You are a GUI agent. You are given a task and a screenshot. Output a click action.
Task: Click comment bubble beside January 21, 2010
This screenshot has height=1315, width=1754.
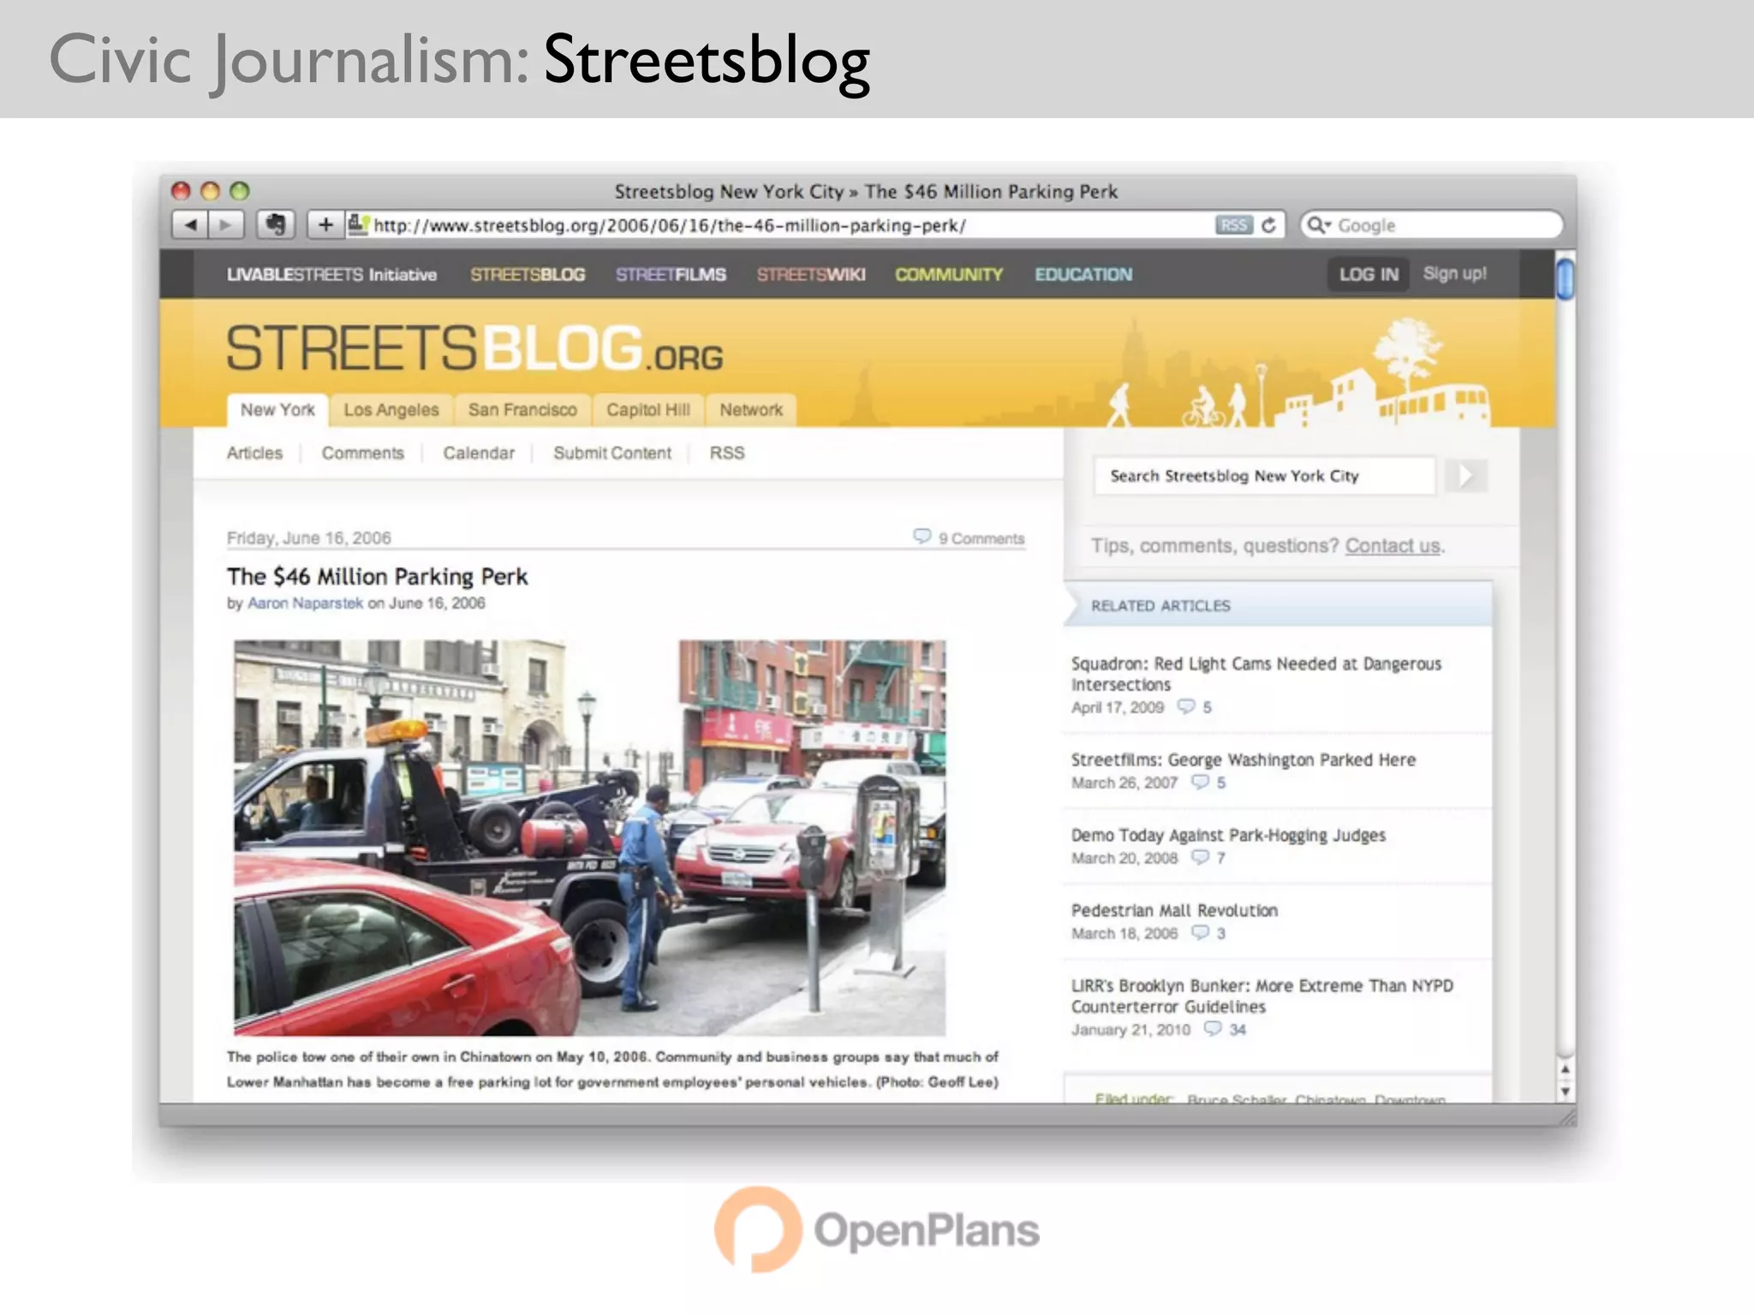[x=1213, y=1028]
